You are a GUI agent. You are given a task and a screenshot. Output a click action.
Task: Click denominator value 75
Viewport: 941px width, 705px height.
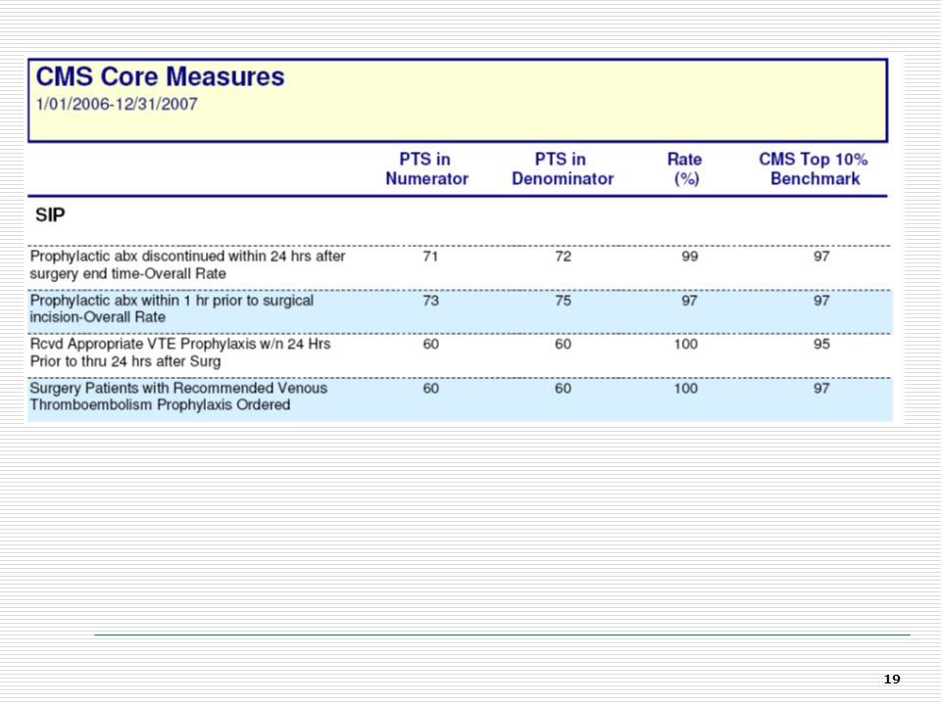pos(563,301)
